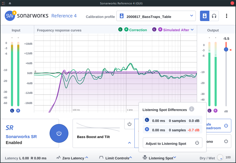Click the Reference 4 title text
236x163 pixels.
click(x=64, y=16)
